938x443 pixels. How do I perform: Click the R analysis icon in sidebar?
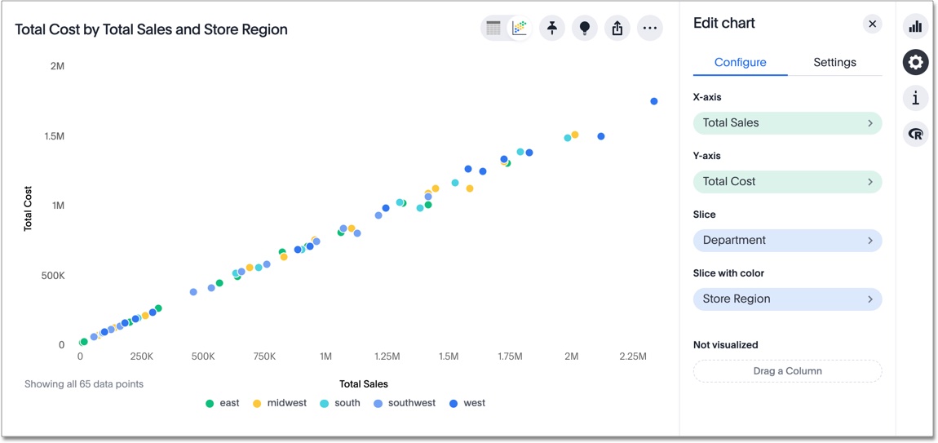point(916,134)
